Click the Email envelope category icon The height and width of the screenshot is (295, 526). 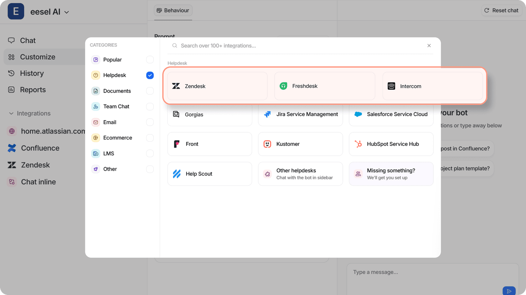(x=96, y=122)
